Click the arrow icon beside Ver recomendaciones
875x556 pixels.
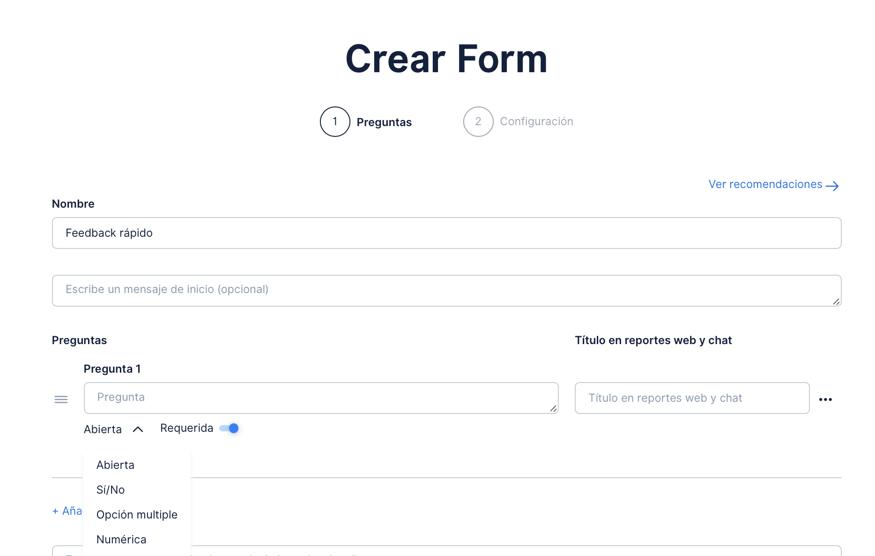click(832, 186)
